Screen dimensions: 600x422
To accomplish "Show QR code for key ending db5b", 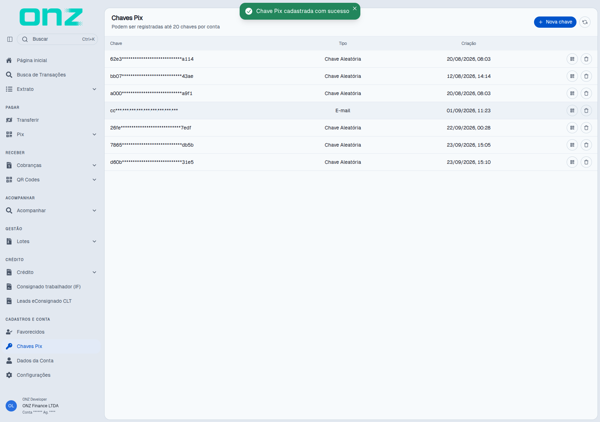I will pyautogui.click(x=572, y=145).
